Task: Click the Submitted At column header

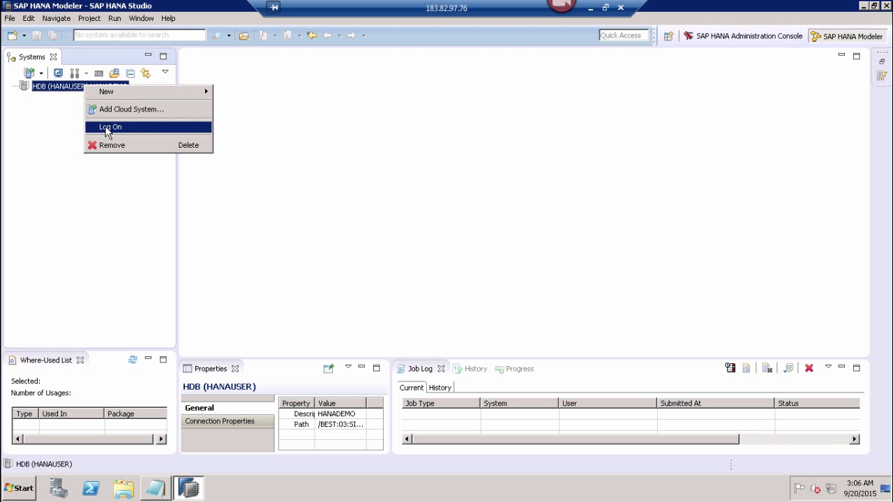Action: (x=715, y=403)
